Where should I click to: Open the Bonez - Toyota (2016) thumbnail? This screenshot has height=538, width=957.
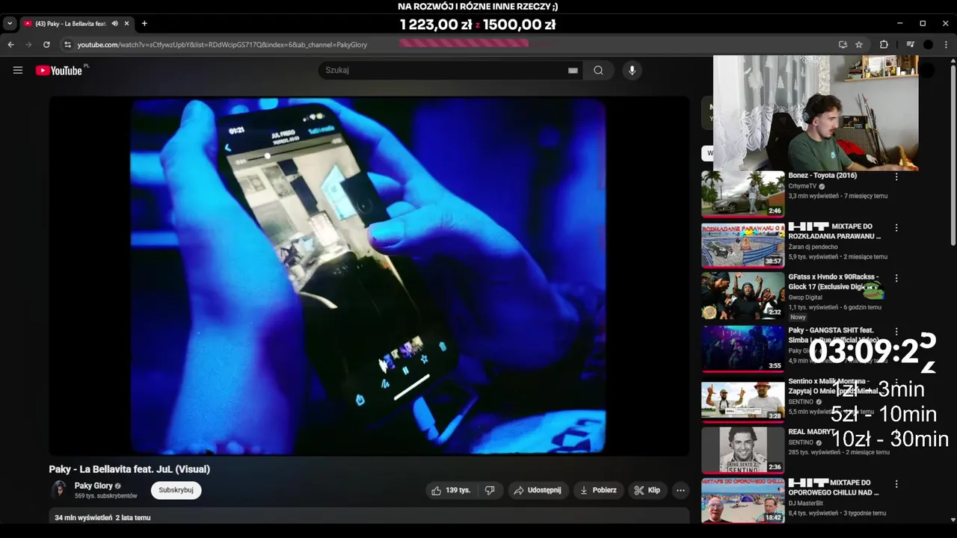742,194
